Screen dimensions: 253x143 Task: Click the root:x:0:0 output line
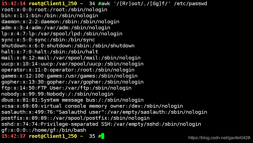coord(54,10)
